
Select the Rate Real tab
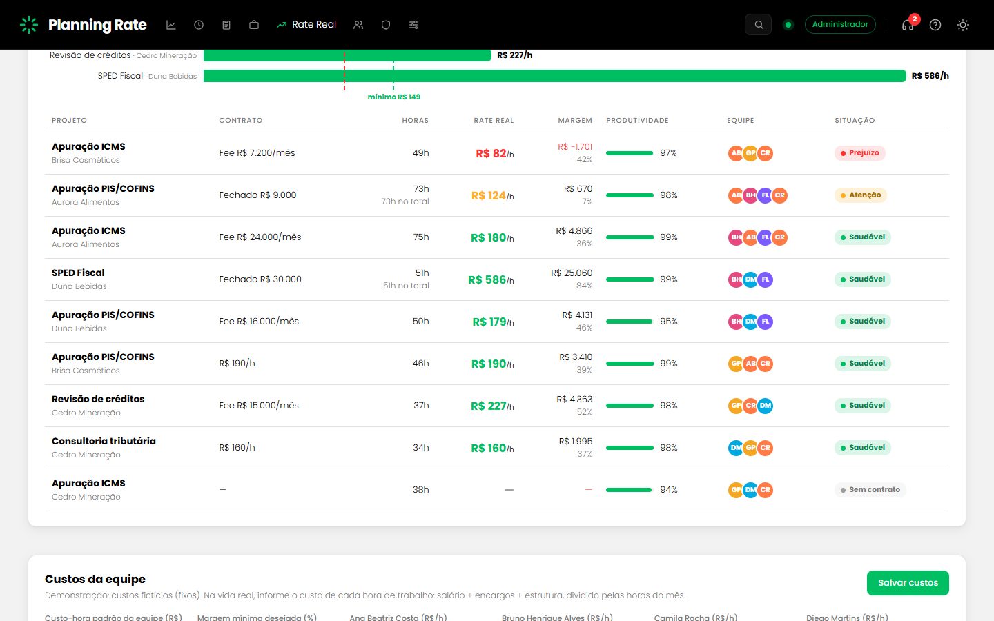[306, 25]
